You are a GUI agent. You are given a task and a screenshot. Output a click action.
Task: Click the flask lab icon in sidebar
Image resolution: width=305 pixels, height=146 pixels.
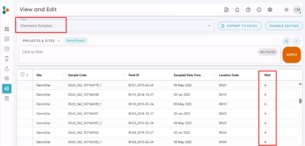point(7,69)
